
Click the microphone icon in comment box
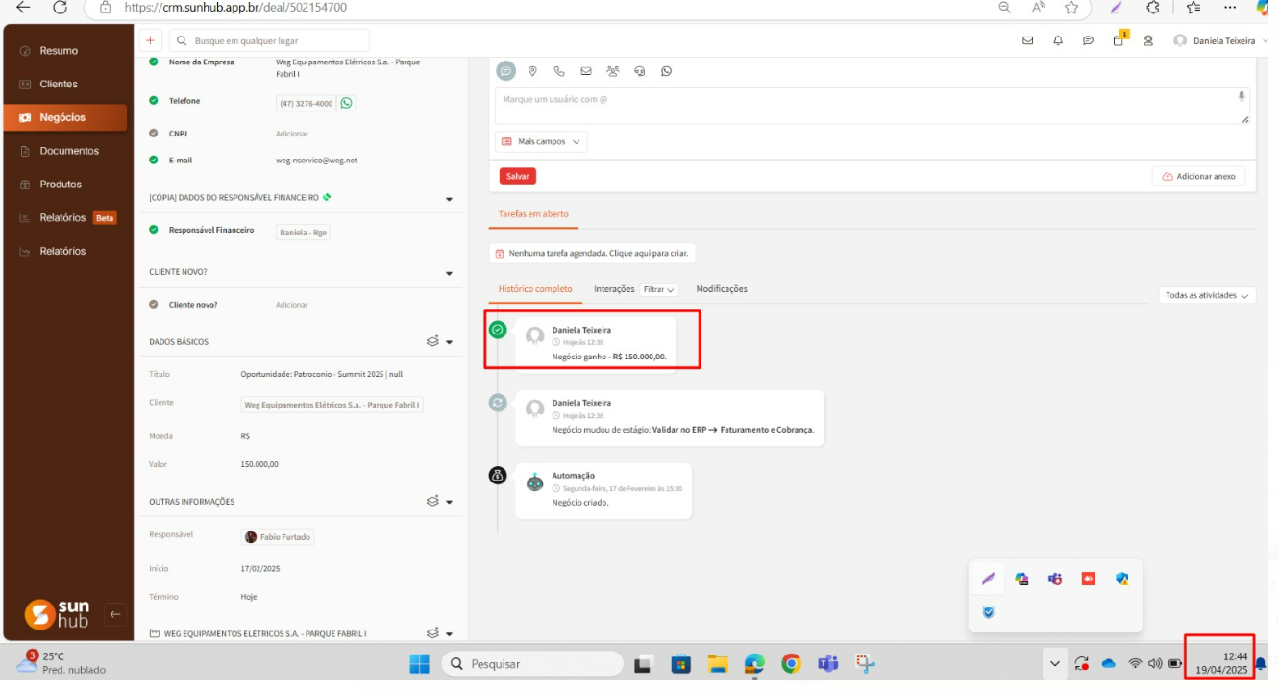click(1242, 97)
